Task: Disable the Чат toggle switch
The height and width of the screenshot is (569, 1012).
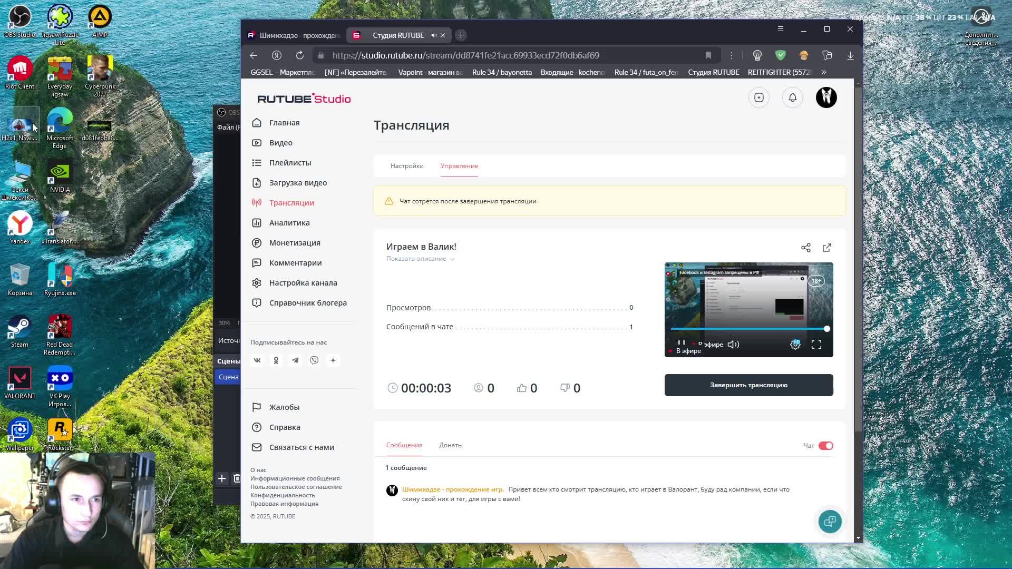Action: (x=825, y=446)
